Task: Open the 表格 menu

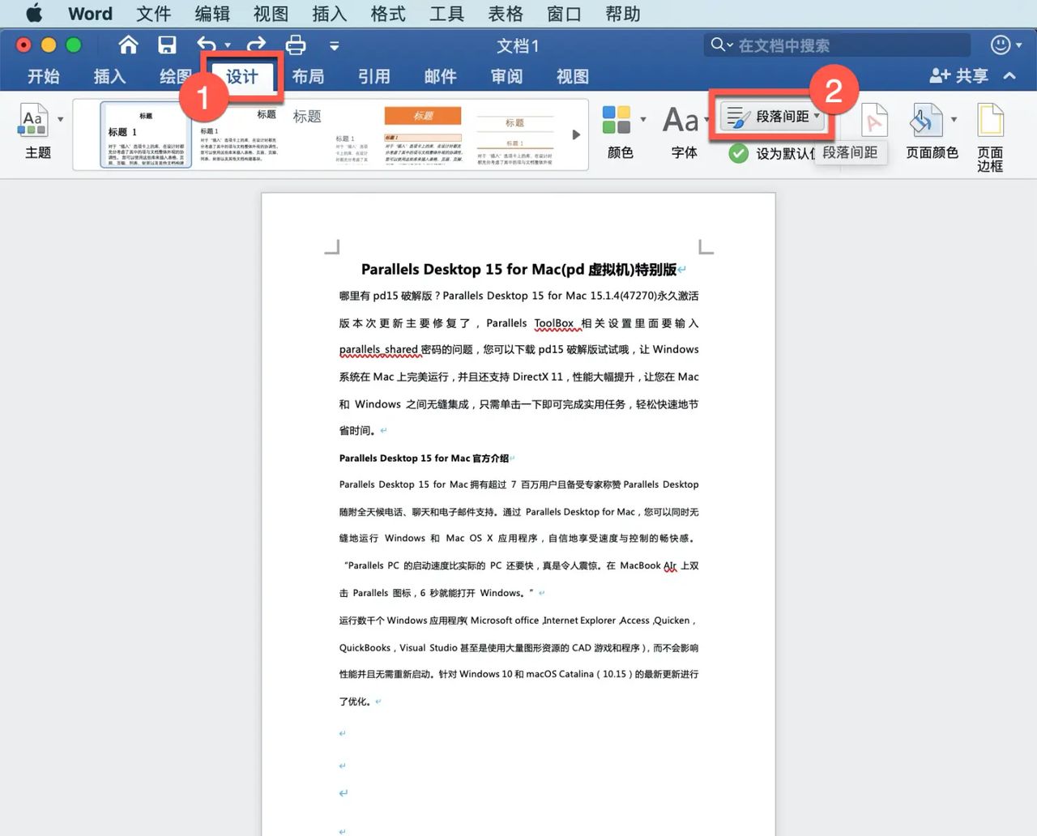Action: (506, 14)
